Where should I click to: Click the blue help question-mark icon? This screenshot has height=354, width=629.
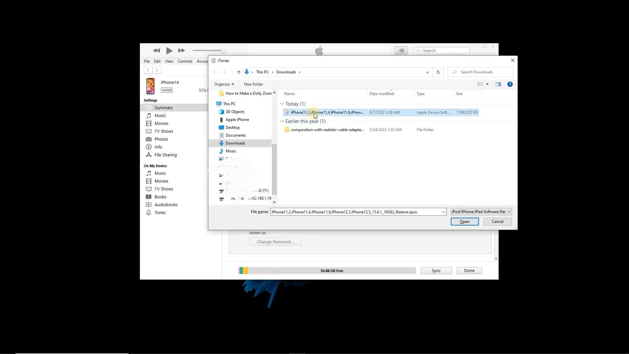pos(510,84)
